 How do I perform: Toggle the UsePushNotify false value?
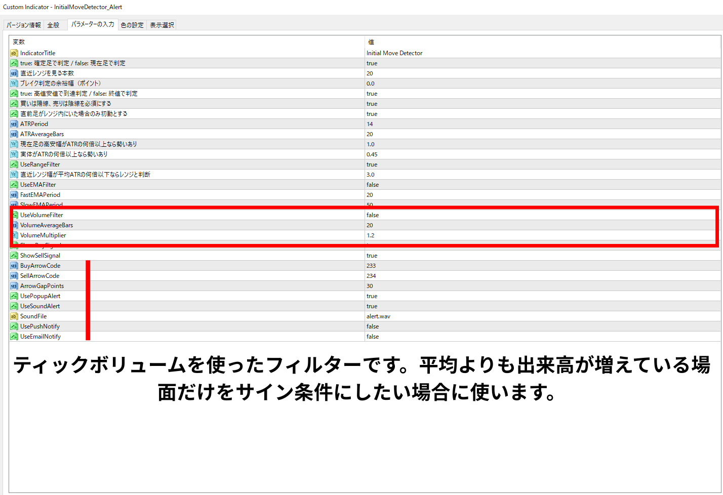click(373, 326)
